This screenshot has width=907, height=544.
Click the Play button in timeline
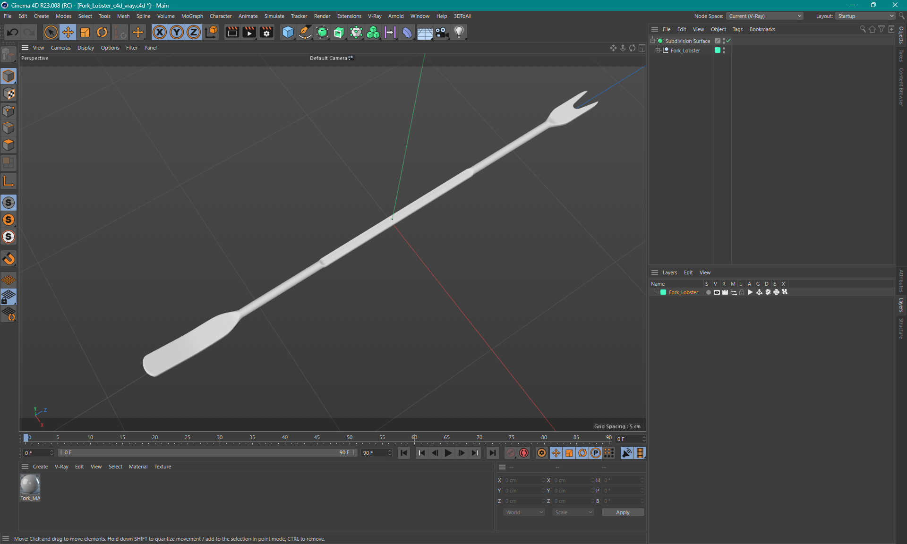coord(448,453)
